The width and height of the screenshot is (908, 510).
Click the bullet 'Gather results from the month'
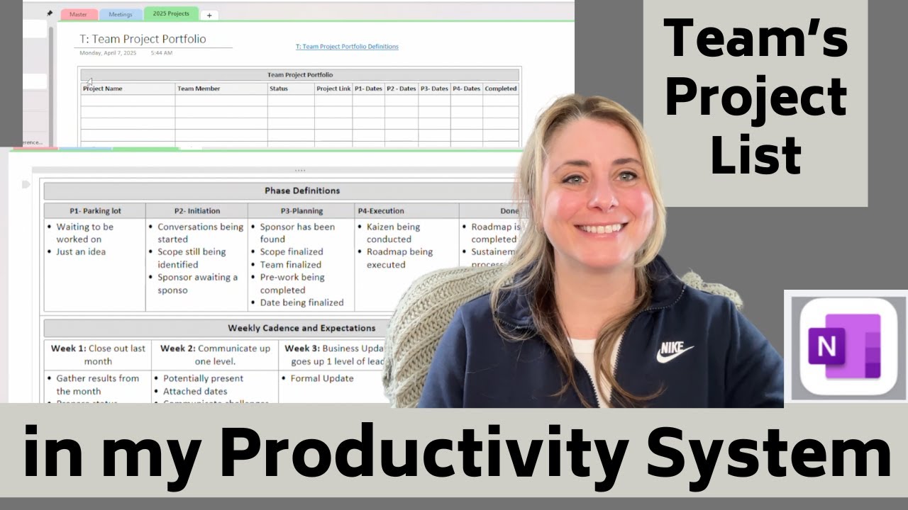coord(97,385)
